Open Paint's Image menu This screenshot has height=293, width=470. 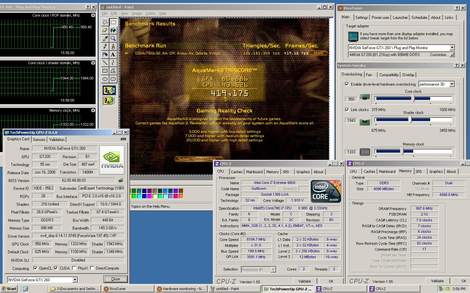tap(137, 13)
